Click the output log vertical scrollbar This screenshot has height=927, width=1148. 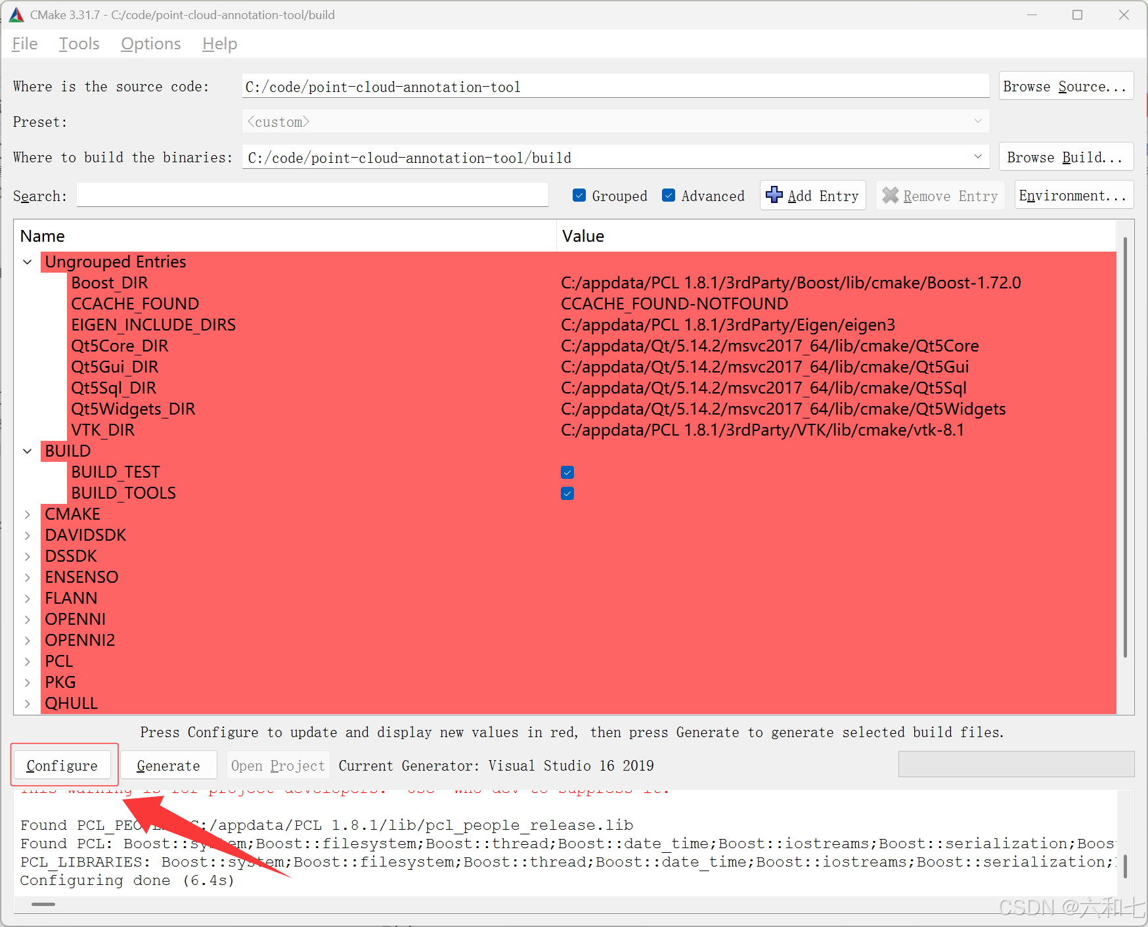[1125, 866]
